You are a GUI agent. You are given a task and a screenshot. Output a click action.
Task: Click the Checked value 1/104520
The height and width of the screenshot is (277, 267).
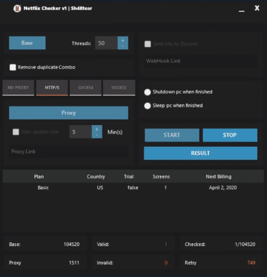245,244
